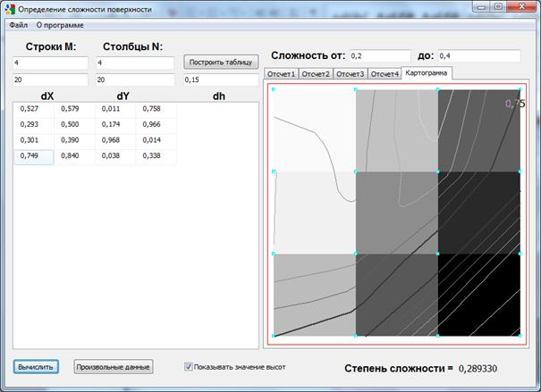The width and height of the screenshot is (541, 392).
Task: Select table cell 0,390
Action: 74,140
